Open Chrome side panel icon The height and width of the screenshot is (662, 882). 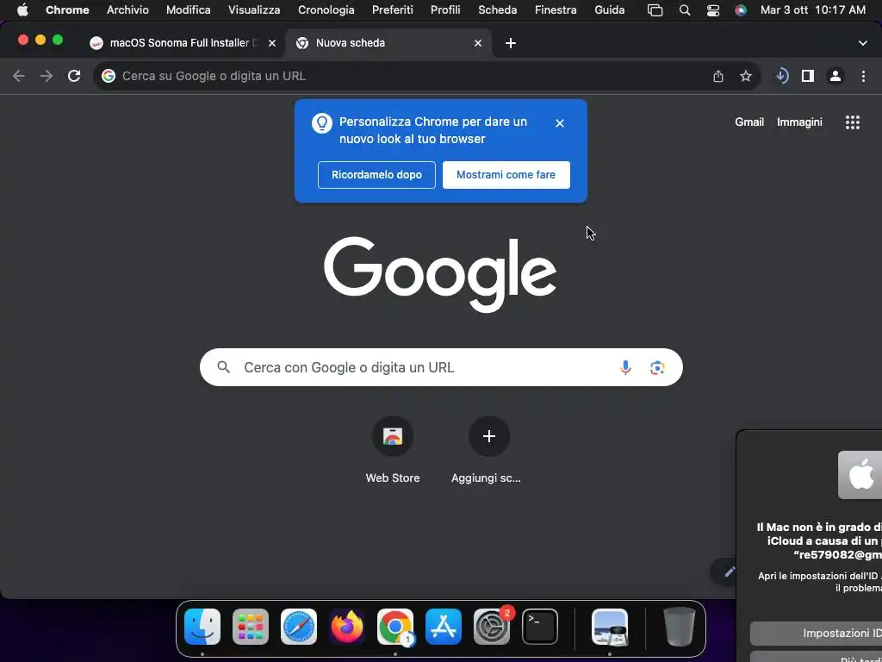808,76
